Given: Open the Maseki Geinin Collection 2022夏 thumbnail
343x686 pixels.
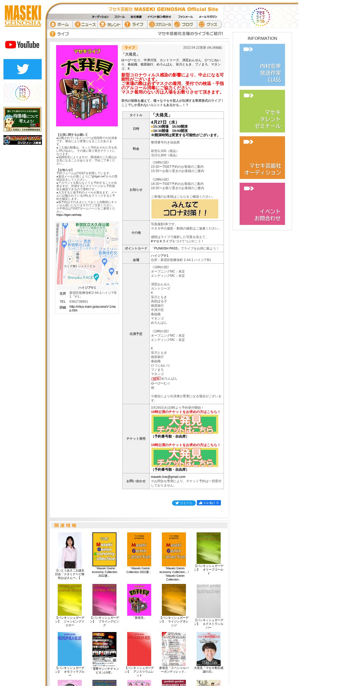Looking at the screenshot, I should pos(139,549).
